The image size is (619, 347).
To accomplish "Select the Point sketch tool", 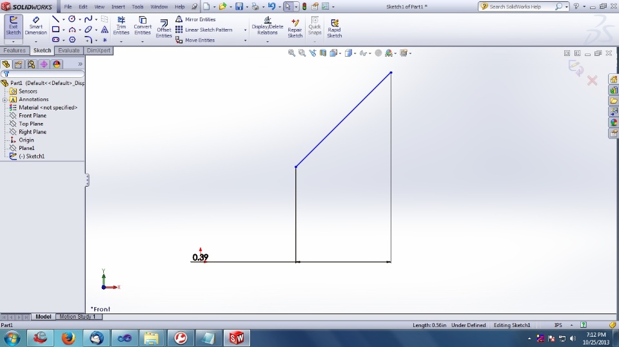I will pyautogui.click(x=104, y=40).
